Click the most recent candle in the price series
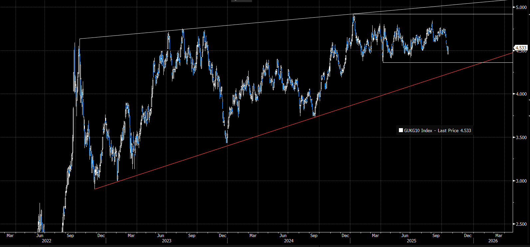This screenshot has height=247, width=530. 448,50
